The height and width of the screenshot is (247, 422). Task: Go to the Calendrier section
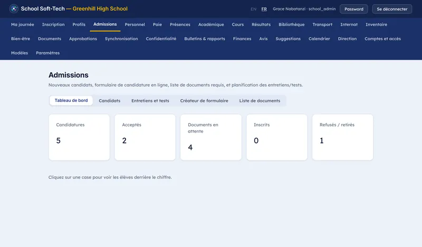tap(319, 39)
